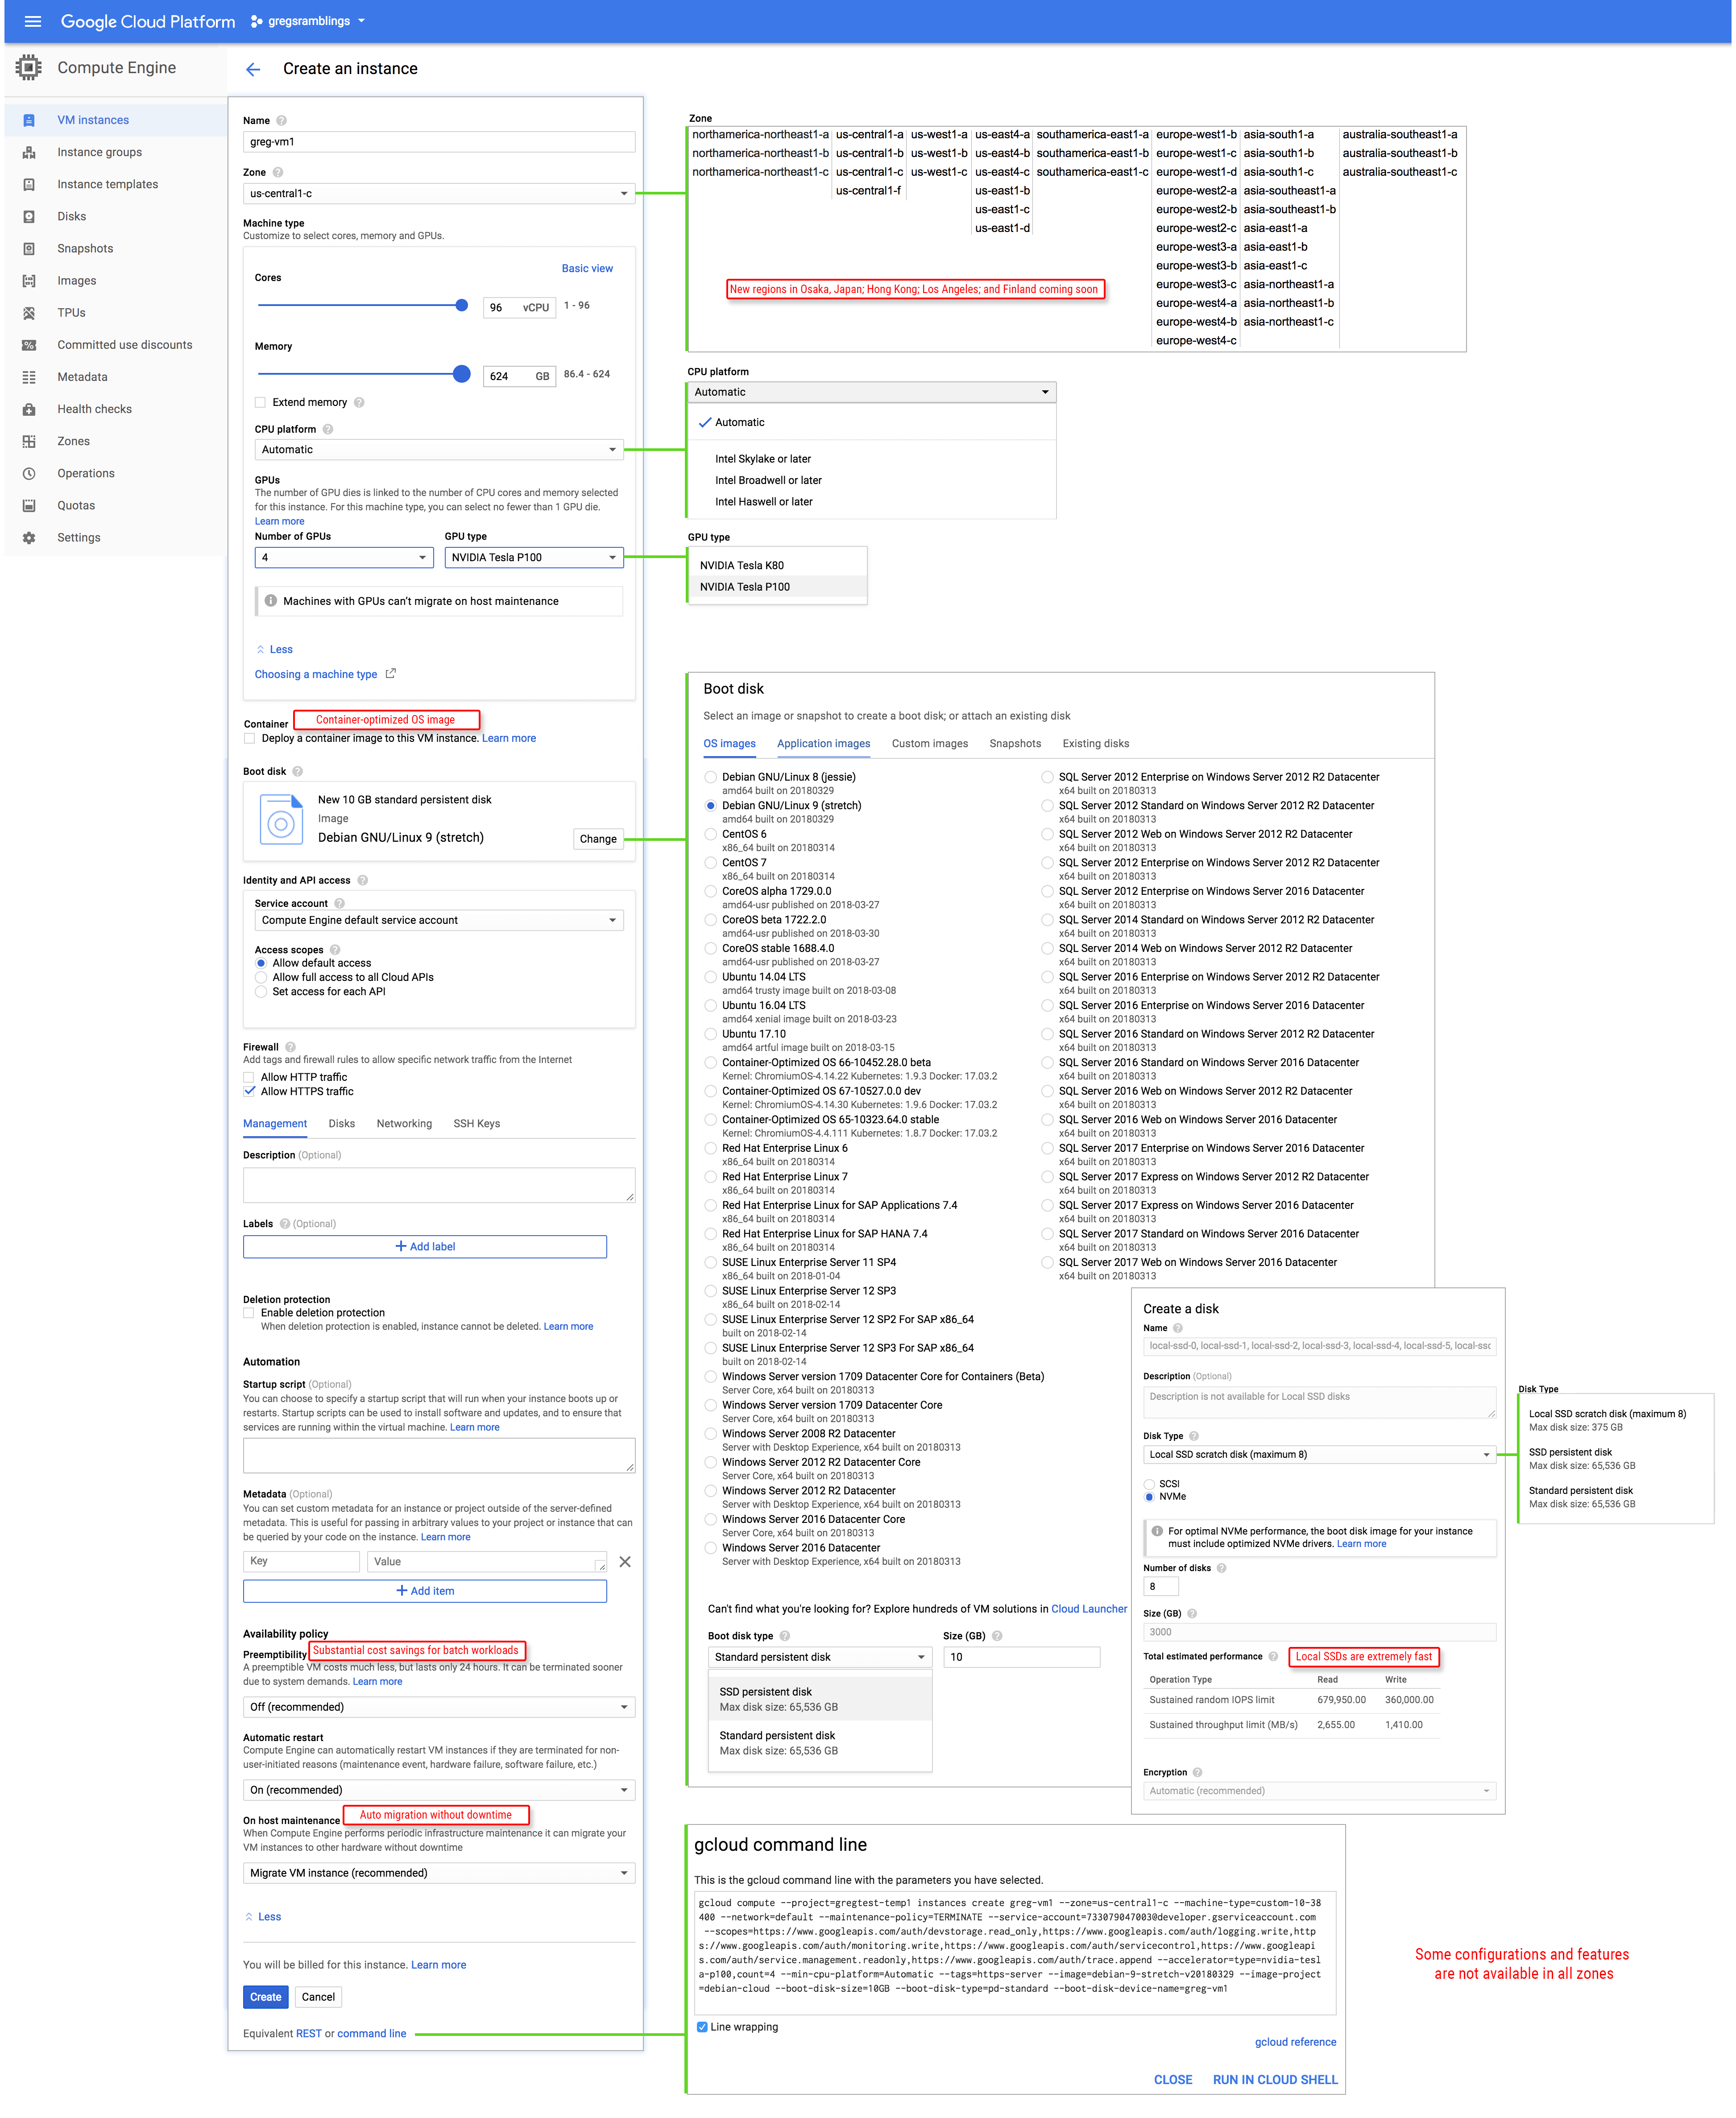Switch to the Networking tab
The image size is (1736, 2118).
pyautogui.click(x=404, y=1124)
